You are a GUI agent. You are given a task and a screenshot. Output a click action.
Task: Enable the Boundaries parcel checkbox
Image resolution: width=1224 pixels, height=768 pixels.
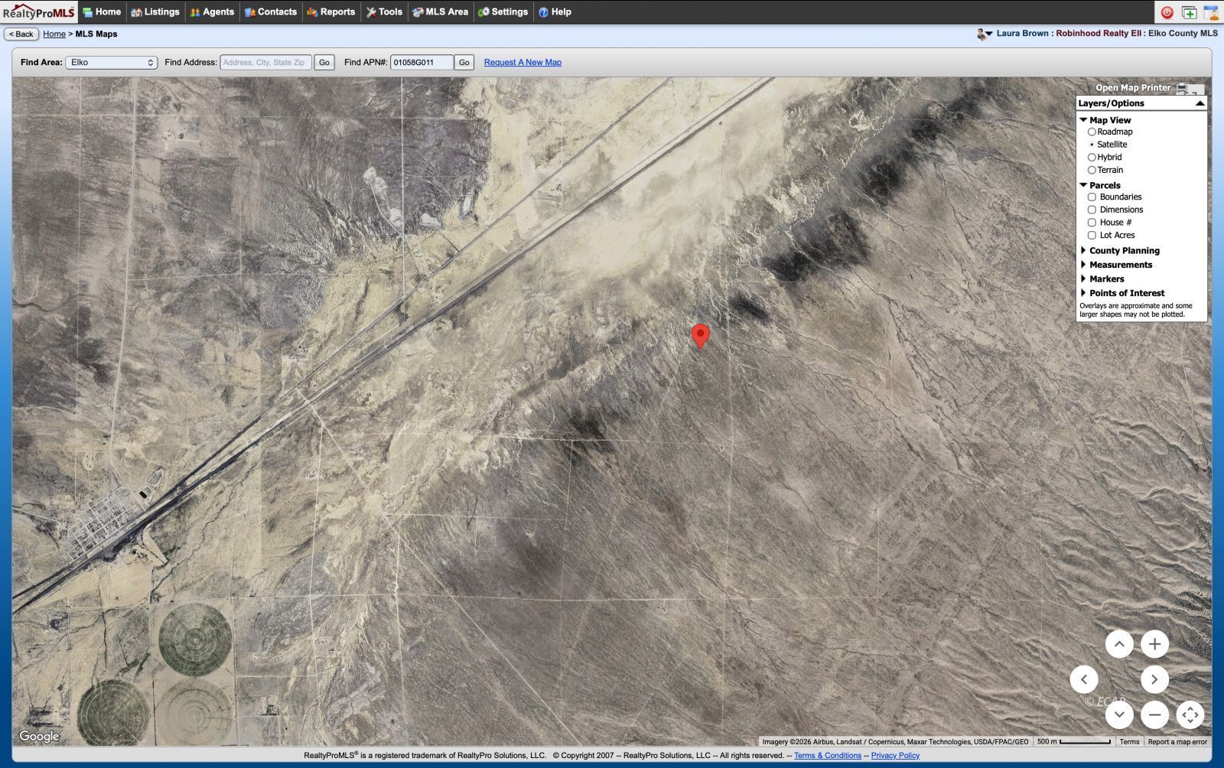pos(1092,197)
